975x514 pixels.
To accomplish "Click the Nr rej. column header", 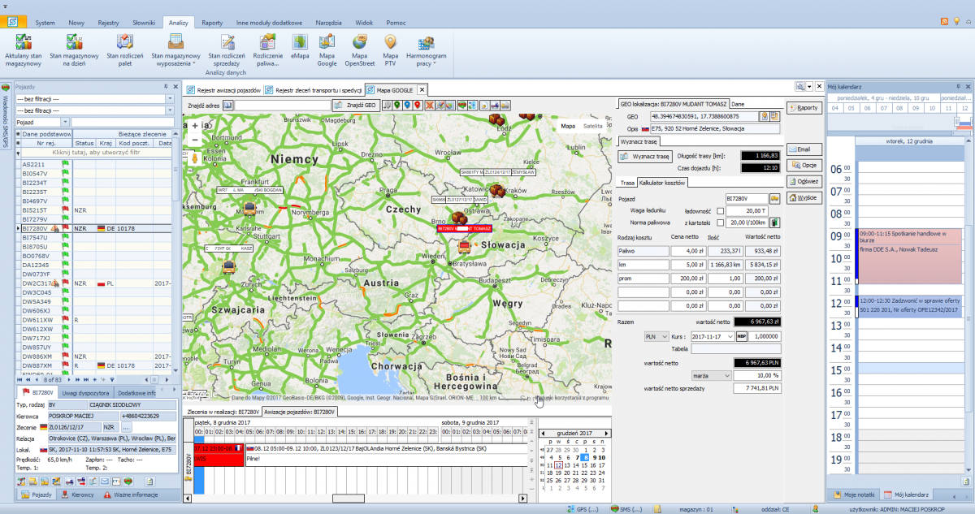I will [46, 143].
